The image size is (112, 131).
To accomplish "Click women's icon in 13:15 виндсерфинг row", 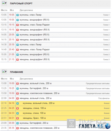I will click(17, 30).
